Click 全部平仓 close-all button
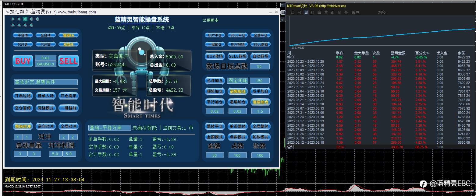Viewport: 476px width, 196px height. point(261,35)
